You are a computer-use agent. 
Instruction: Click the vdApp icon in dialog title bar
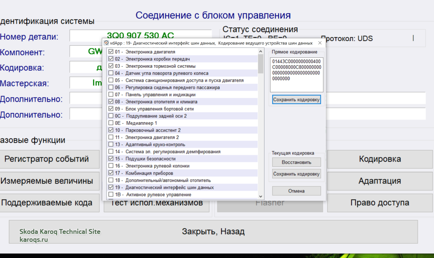(x=106, y=43)
